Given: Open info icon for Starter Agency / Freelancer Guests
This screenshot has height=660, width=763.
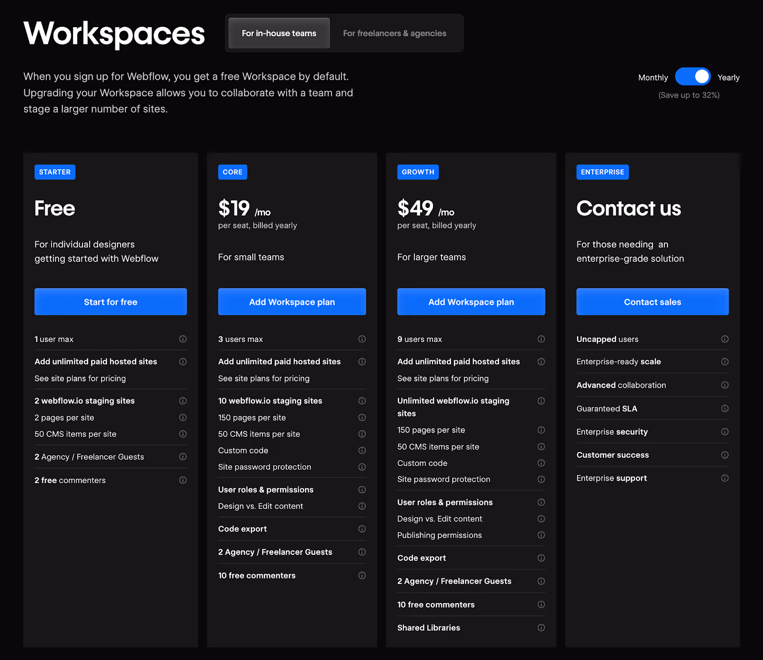Looking at the screenshot, I should tap(183, 456).
